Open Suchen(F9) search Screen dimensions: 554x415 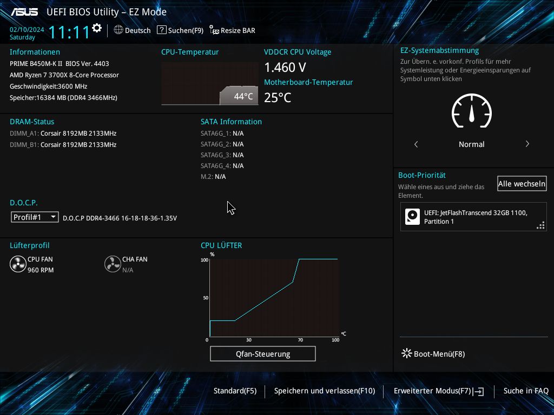coord(186,30)
